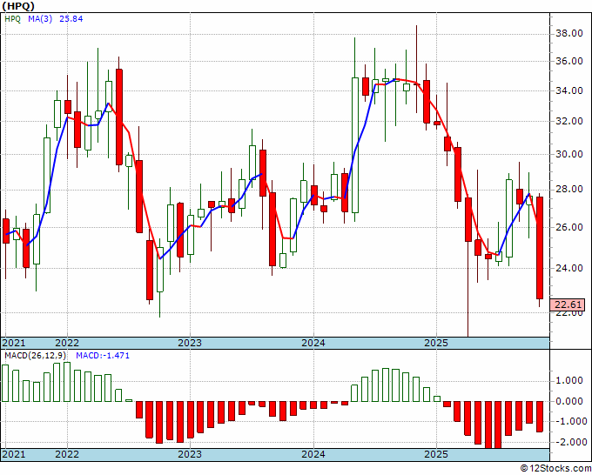Image resolution: width=592 pixels, height=475 pixels.
Task: Click the 2025 label on price timeline
Action: pyautogui.click(x=436, y=343)
